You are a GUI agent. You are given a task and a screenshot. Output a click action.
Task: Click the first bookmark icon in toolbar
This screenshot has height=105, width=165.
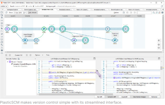(x=124, y=13)
